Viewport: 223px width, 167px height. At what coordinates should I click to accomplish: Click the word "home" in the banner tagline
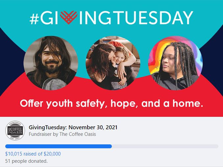(x=186, y=104)
